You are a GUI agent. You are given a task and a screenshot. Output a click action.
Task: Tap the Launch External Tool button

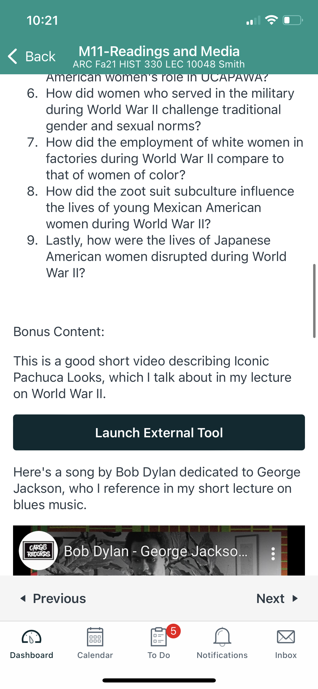point(159,432)
